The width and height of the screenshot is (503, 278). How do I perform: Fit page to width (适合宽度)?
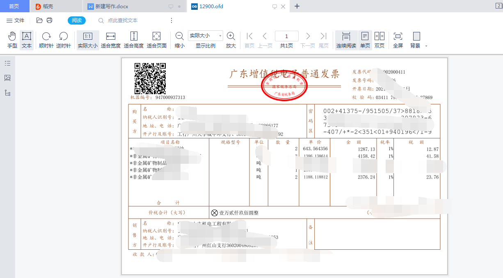(111, 40)
